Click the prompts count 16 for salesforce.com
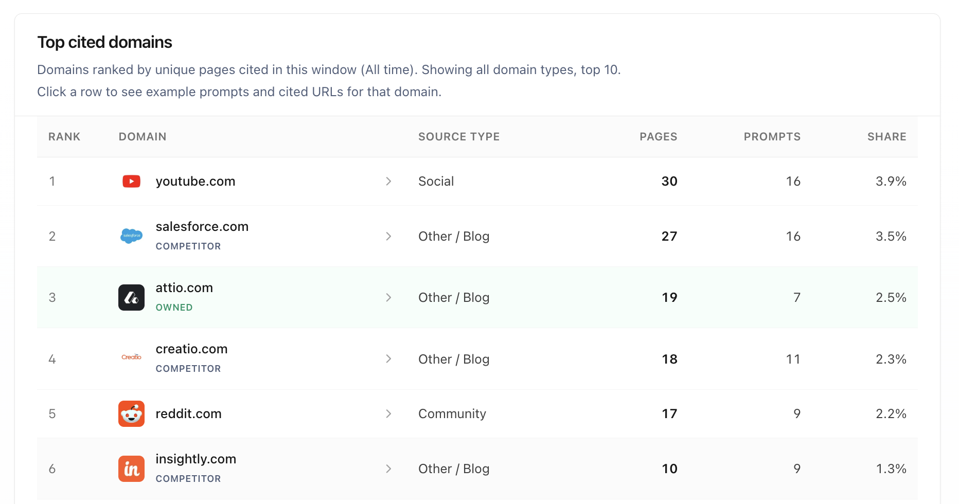Image resolution: width=959 pixels, height=504 pixels. pos(793,236)
